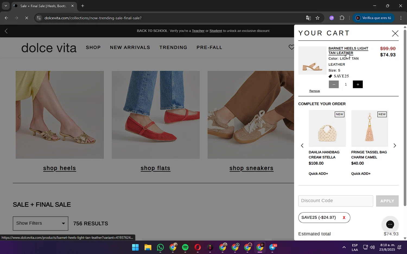Close the Your Cart panel
This screenshot has height=254, width=407.
pos(395,33)
